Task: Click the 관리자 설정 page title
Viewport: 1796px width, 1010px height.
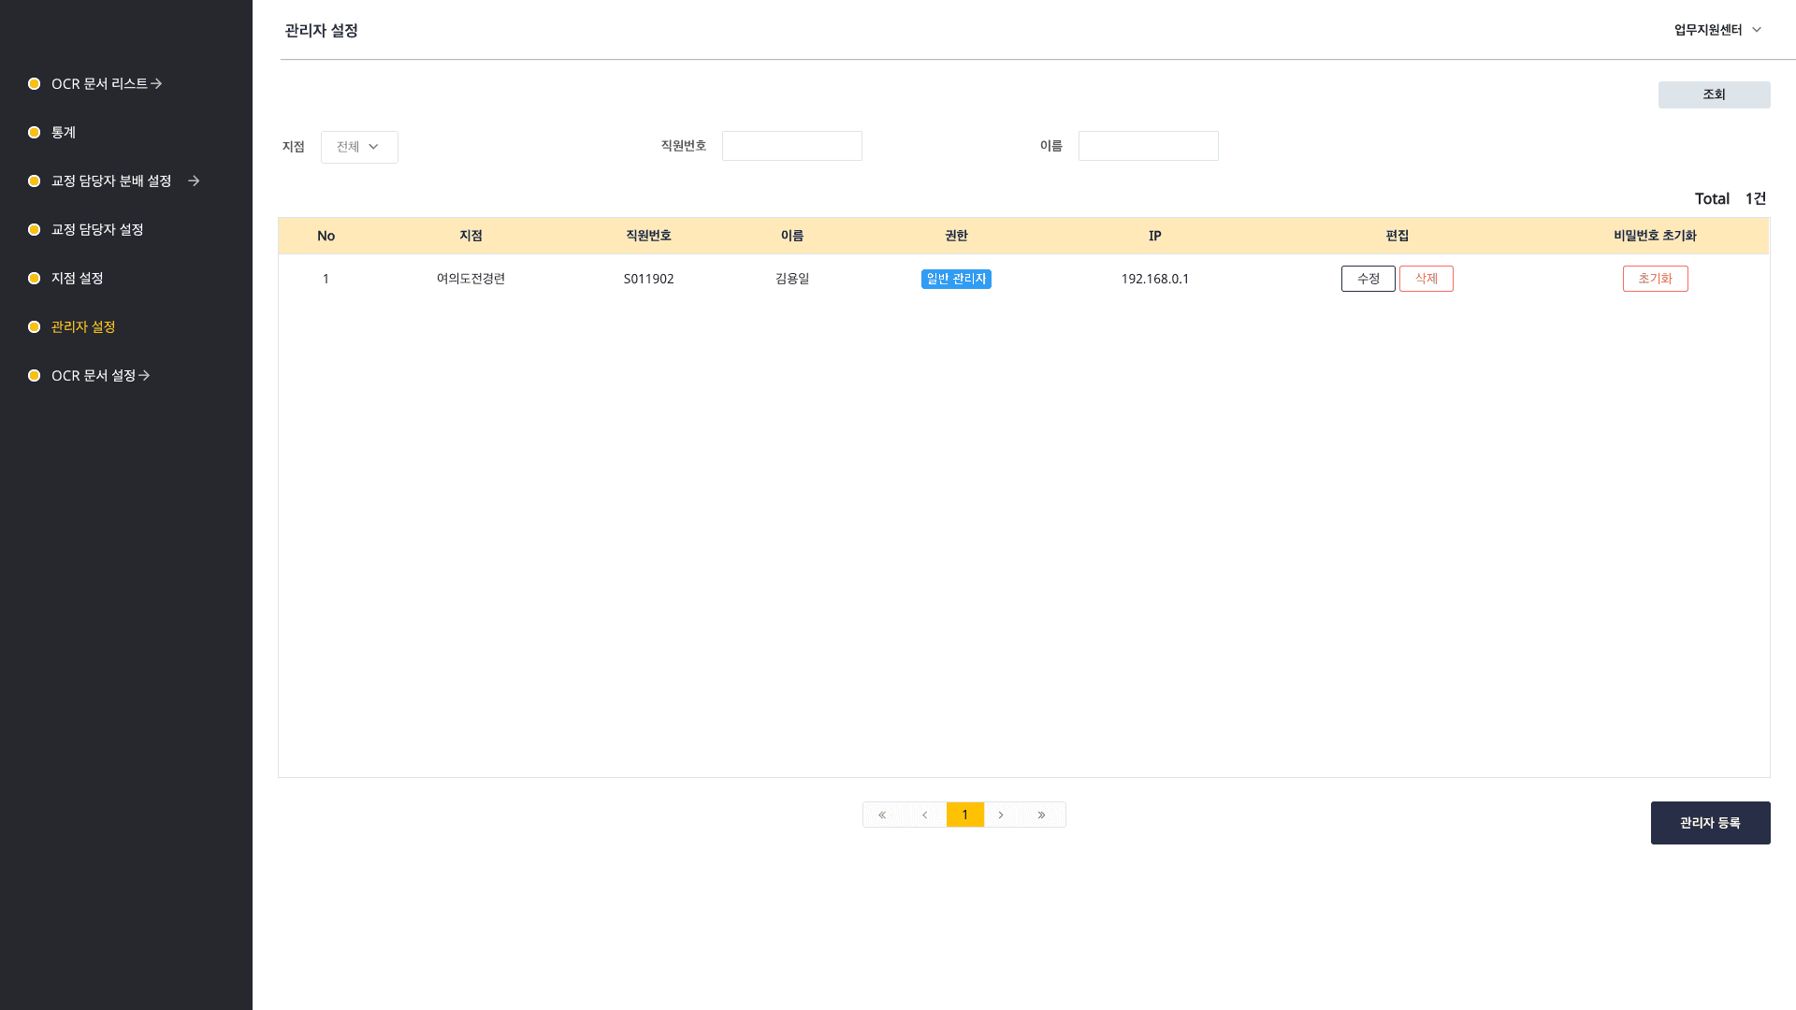Action: 322,31
